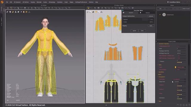191x107 pixels.
Task: Collapse the Arrangement section
Action: point(158,77)
